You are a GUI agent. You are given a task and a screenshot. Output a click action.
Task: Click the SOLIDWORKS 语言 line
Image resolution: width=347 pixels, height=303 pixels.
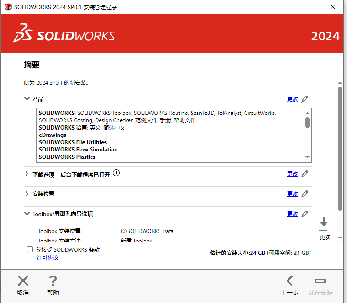pos(82,128)
